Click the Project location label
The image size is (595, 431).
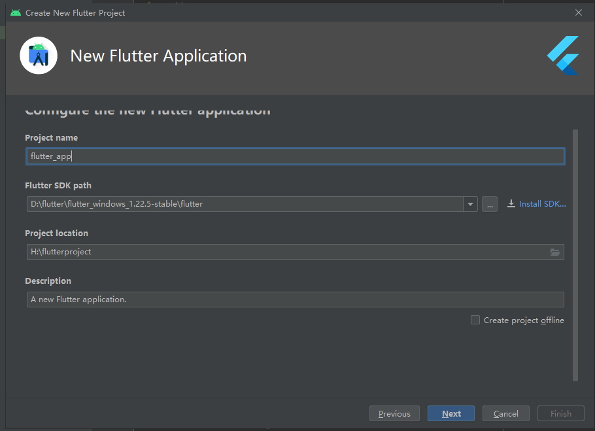click(56, 233)
